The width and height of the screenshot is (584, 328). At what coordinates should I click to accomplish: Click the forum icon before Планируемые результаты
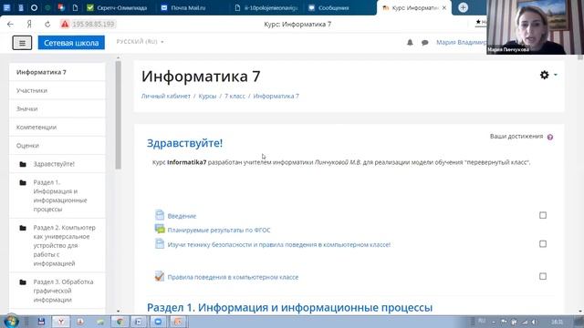(160, 230)
